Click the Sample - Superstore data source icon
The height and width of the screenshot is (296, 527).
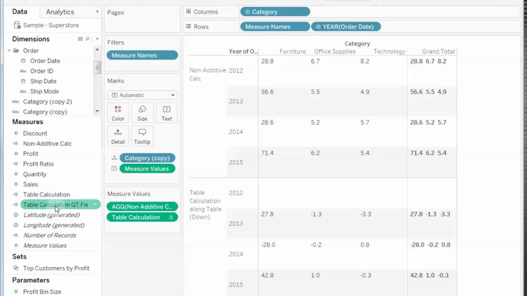point(17,25)
